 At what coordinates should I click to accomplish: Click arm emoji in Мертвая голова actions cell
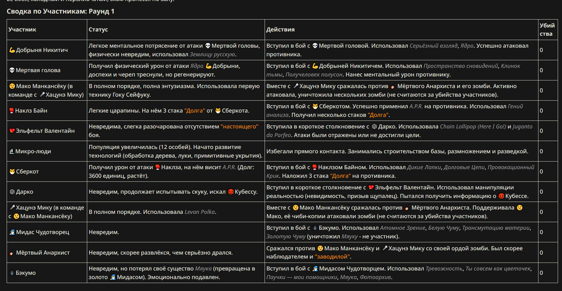click(315, 66)
